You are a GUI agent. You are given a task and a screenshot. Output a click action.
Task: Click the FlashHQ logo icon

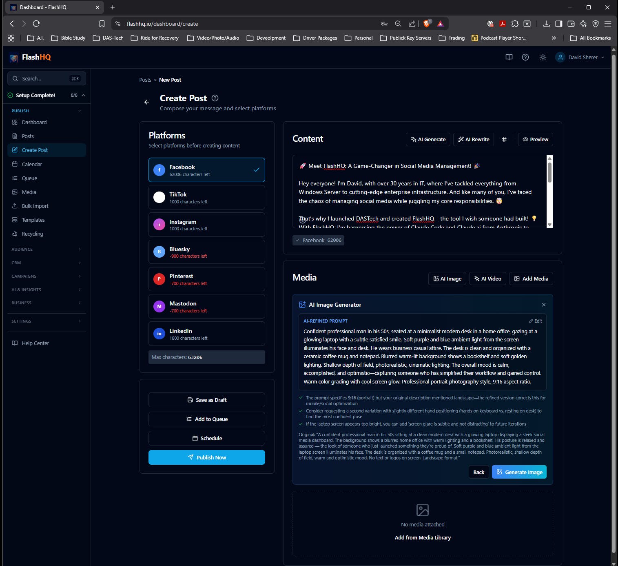coord(14,58)
